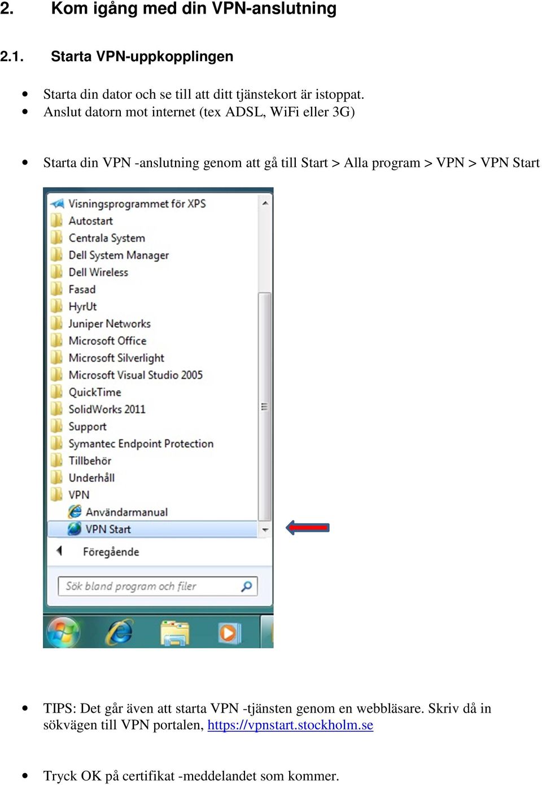Click the heading 'Starta VPN-uppkopplingen'
This screenshot has width=542, height=785.
click(x=142, y=57)
